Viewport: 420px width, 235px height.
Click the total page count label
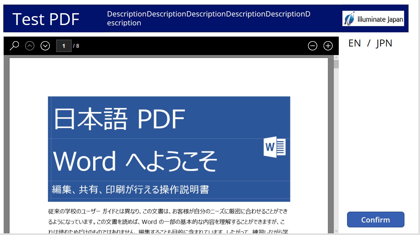pyautogui.click(x=76, y=46)
